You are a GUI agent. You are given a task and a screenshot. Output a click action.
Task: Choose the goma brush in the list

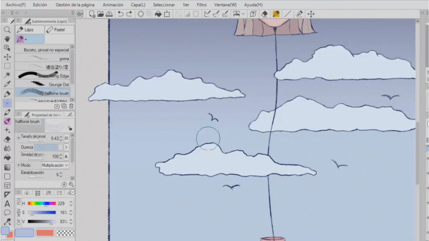[x=42, y=58]
